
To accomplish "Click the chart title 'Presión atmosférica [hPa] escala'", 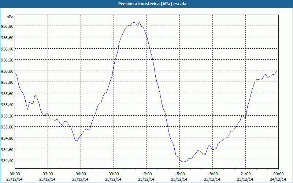I will [152, 4].
